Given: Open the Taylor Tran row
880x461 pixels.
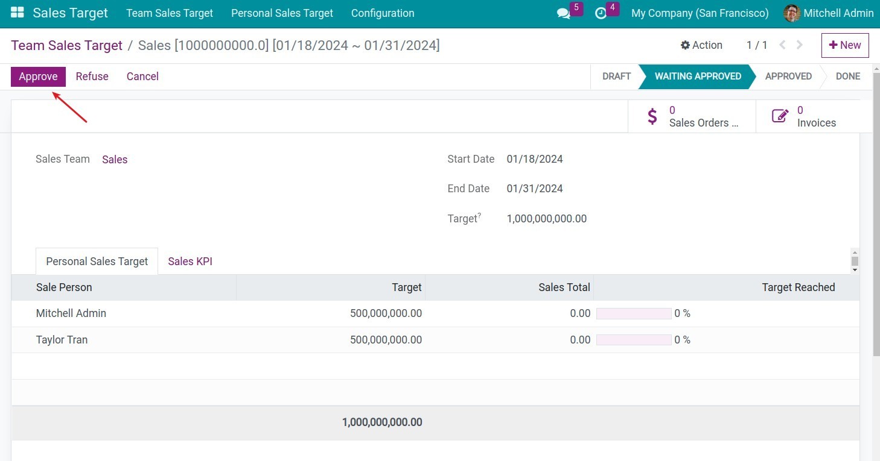Looking at the screenshot, I should point(435,340).
